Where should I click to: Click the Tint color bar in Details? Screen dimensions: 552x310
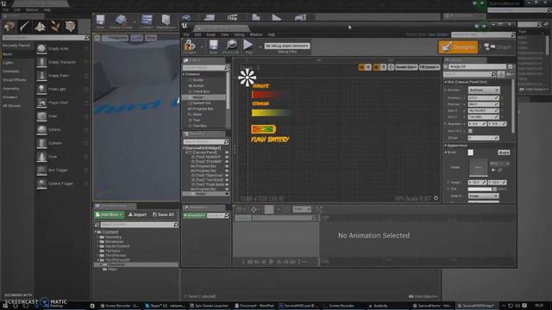pyautogui.click(x=480, y=189)
